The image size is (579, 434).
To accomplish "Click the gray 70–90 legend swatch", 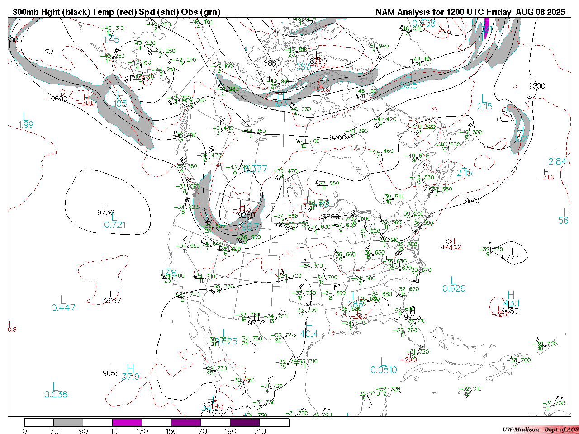I will (68, 422).
